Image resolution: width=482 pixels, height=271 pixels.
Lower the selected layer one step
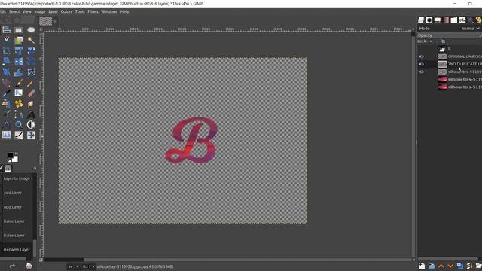click(450, 266)
